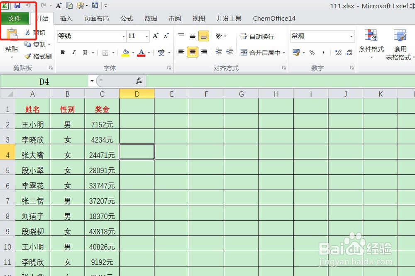
Task: Click the Paste clipboard icon
Action: (x=12, y=35)
